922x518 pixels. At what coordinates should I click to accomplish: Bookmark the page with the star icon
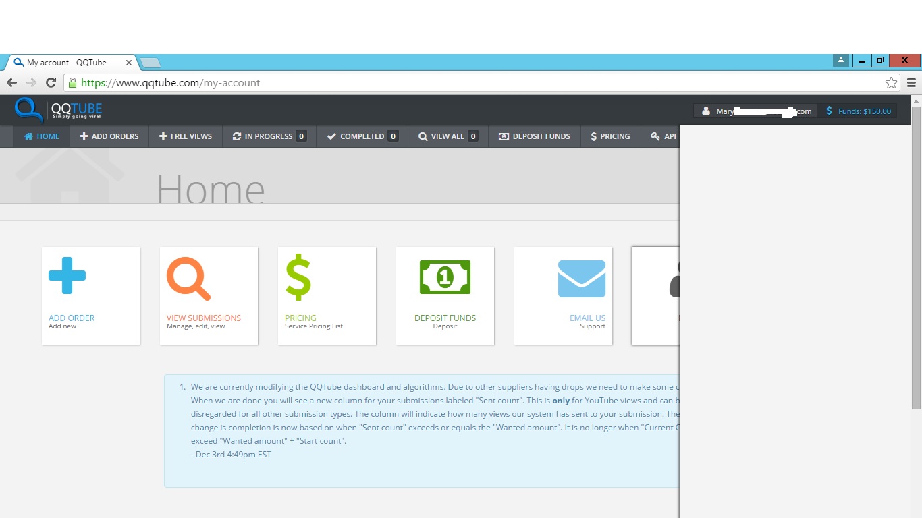point(891,83)
